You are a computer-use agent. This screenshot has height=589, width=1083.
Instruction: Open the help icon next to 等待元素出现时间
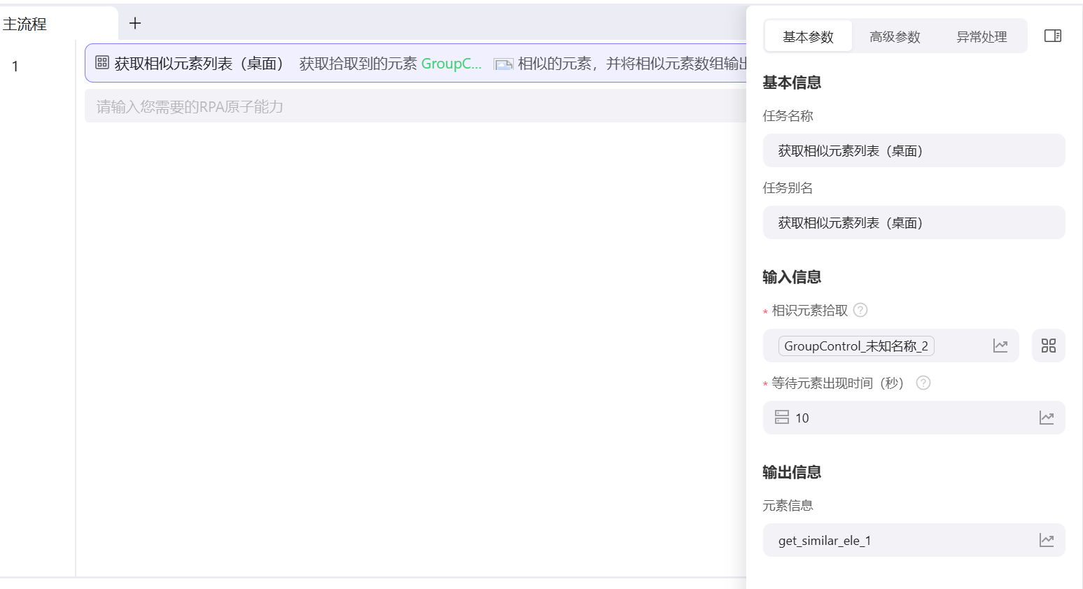coord(923,383)
